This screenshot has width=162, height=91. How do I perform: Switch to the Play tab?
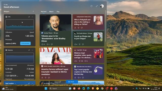(58, 12)
